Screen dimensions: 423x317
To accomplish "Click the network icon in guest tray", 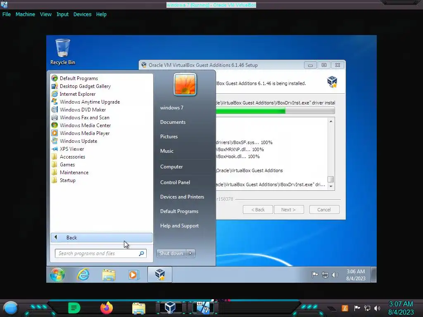I will coord(325,274).
